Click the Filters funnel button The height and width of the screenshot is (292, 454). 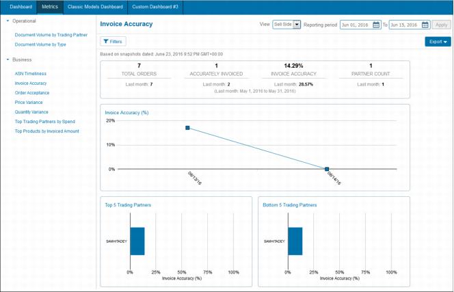click(113, 42)
